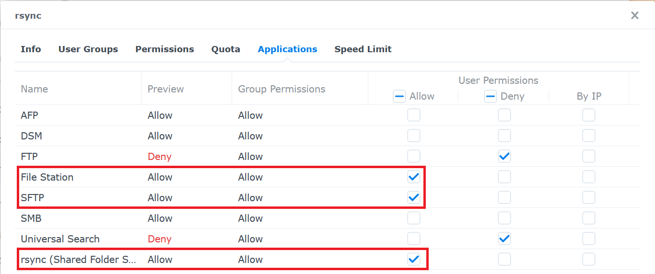Viewport: 655px width, 274px height.
Task: Close the rsync user dialog
Action: point(635,15)
